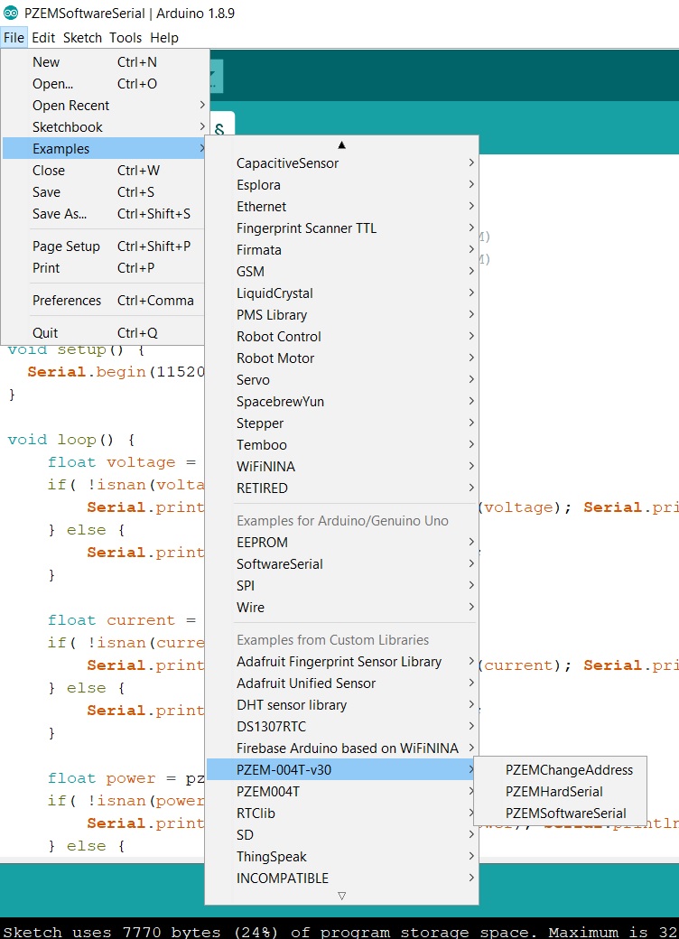The width and height of the screenshot is (679, 939).
Task: Choose Page Setup menu entry
Action: (105, 246)
